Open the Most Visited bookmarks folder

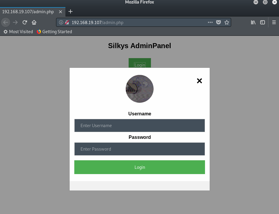pos(18,32)
